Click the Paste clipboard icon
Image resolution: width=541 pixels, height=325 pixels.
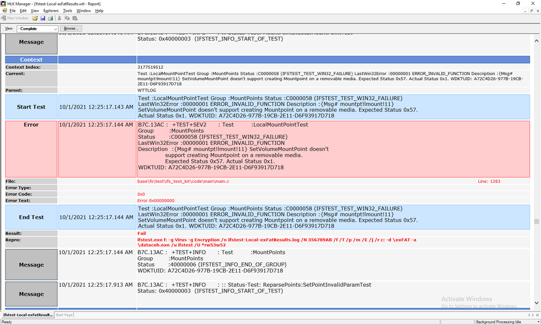click(x=75, y=18)
